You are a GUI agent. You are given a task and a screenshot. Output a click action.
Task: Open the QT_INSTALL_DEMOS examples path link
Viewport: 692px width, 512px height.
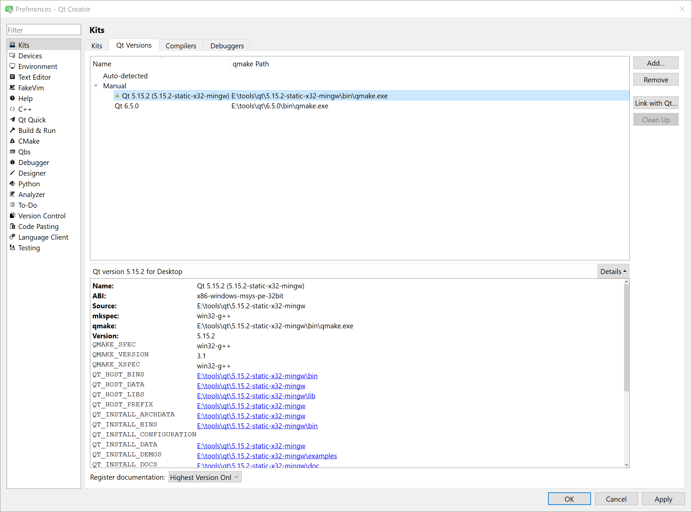pyautogui.click(x=267, y=456)
